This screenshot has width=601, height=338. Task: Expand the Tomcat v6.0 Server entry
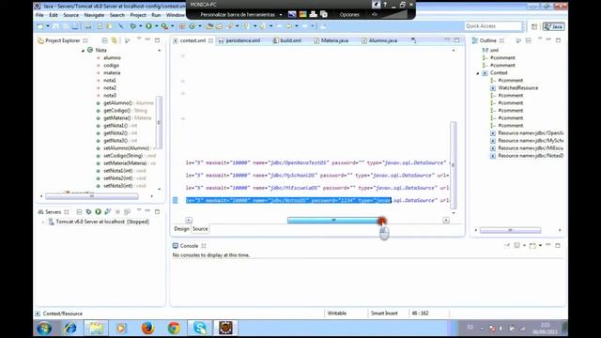(x=42, y=222)
